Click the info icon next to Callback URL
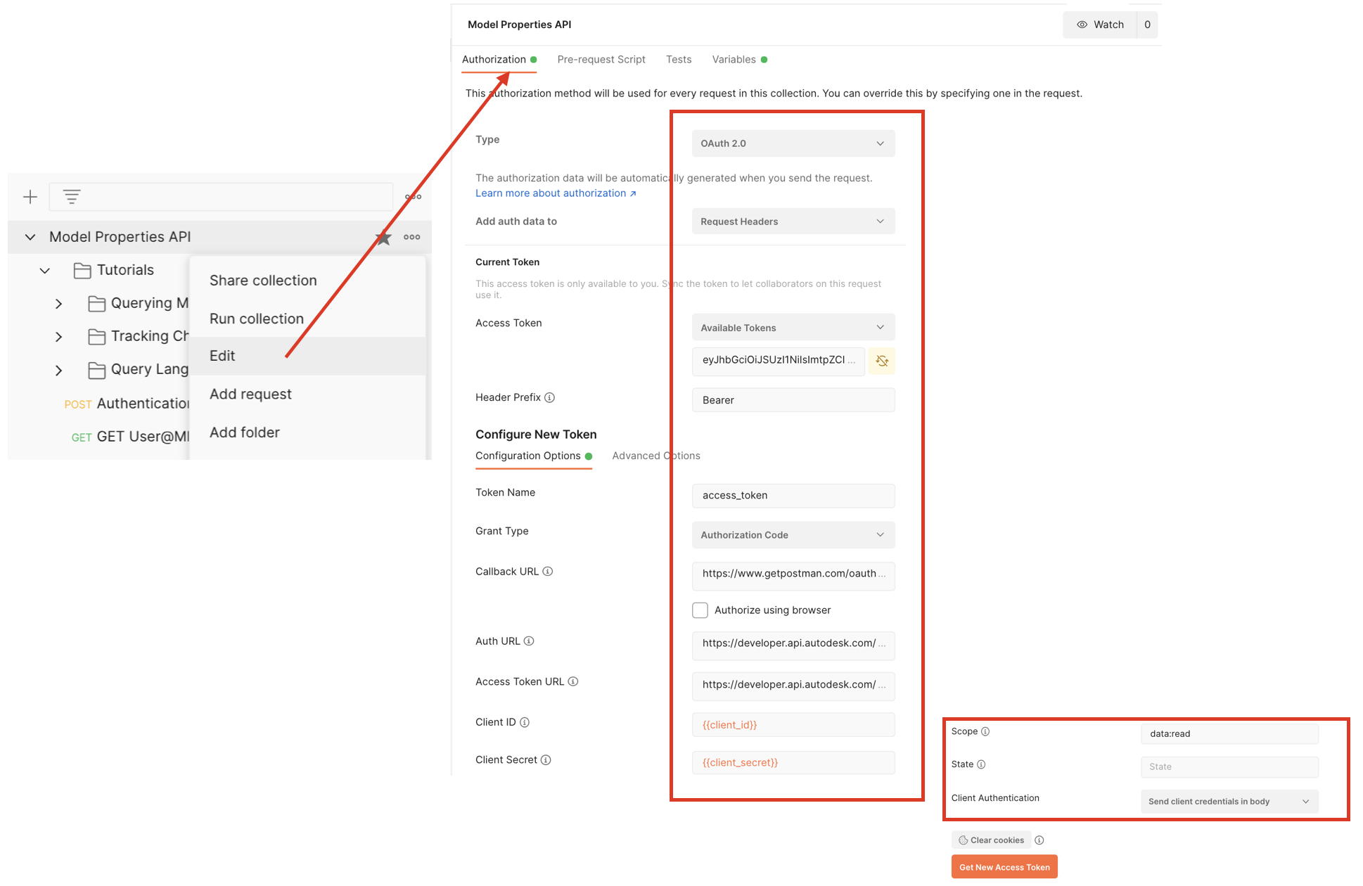This screenshot has width=1363, height=886. [x=548, y=572]
